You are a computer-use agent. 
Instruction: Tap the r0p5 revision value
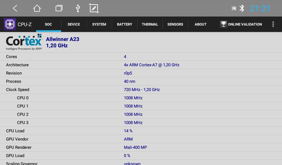(128, 73)
